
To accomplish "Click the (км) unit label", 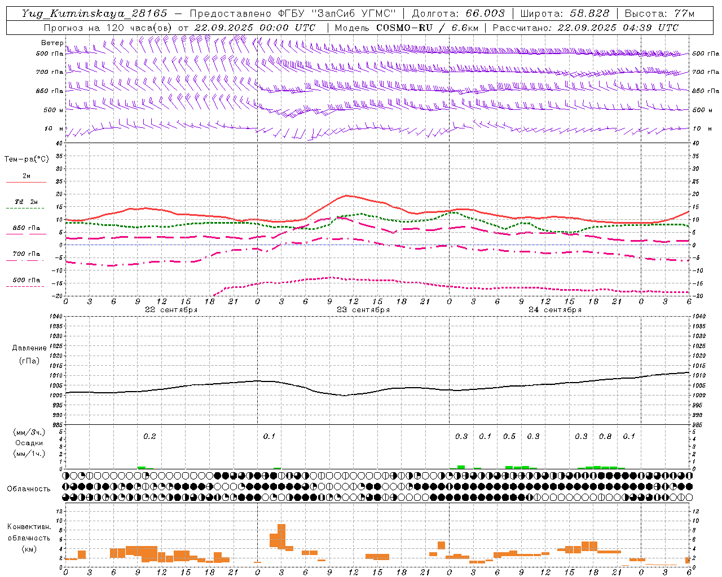I will pos(29,549).
